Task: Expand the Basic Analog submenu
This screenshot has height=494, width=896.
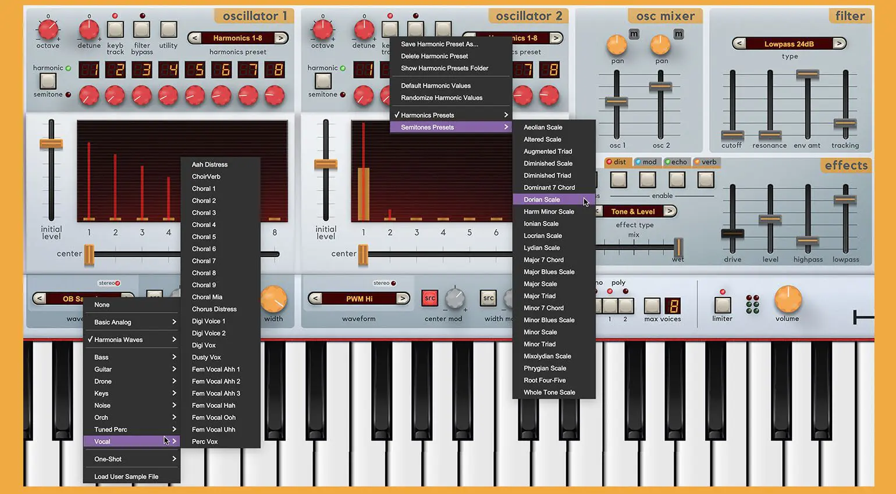Action: (x=131, y=322)
